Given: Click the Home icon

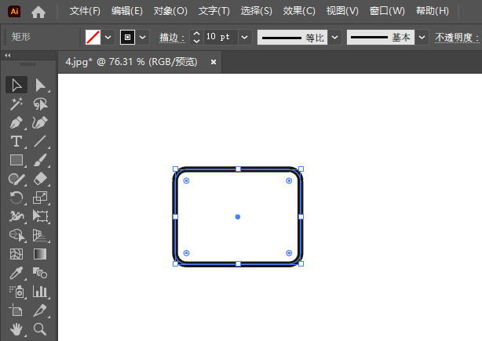Looking at the screenshot, I should coord(38,12).
